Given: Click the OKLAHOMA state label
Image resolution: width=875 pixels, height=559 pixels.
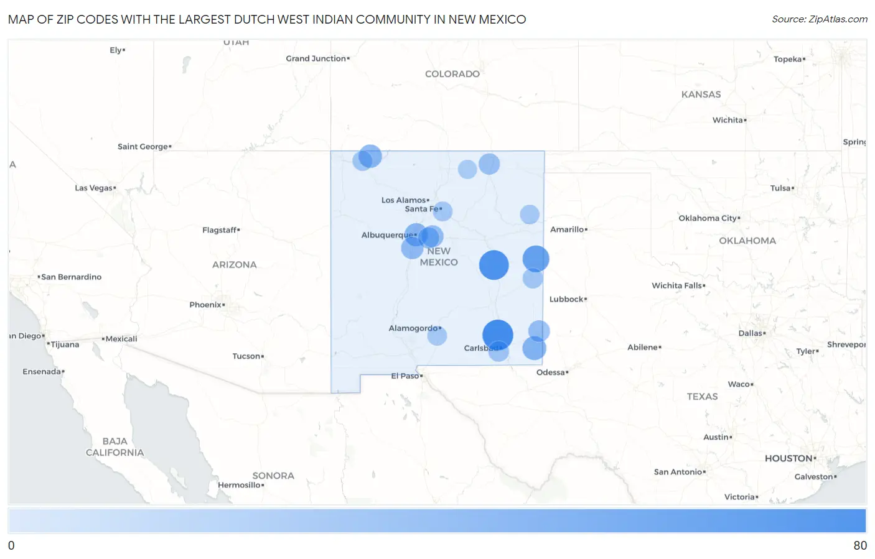Looking at the screenshot, I should pyautogui.click(x=747, y=241).
